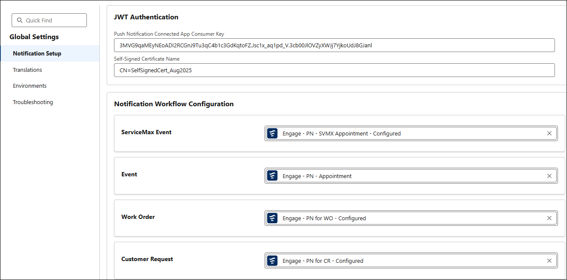Click the Customer Request row label
Image resolution: width=567 pixels, height=280 pixels.
tap(147, 259)
